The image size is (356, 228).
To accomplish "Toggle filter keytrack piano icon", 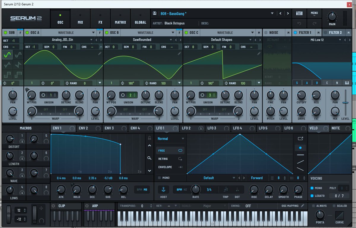I will [347, 83].
